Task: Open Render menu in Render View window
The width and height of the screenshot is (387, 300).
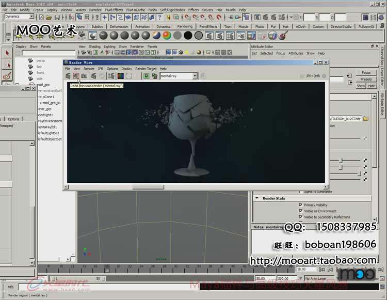Action: pyautogui.click(x=89, y=69)
